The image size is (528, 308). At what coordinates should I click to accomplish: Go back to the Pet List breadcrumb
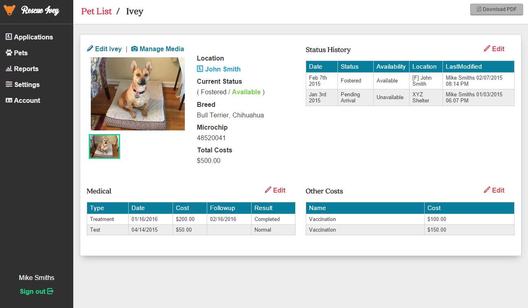(96, 11)
